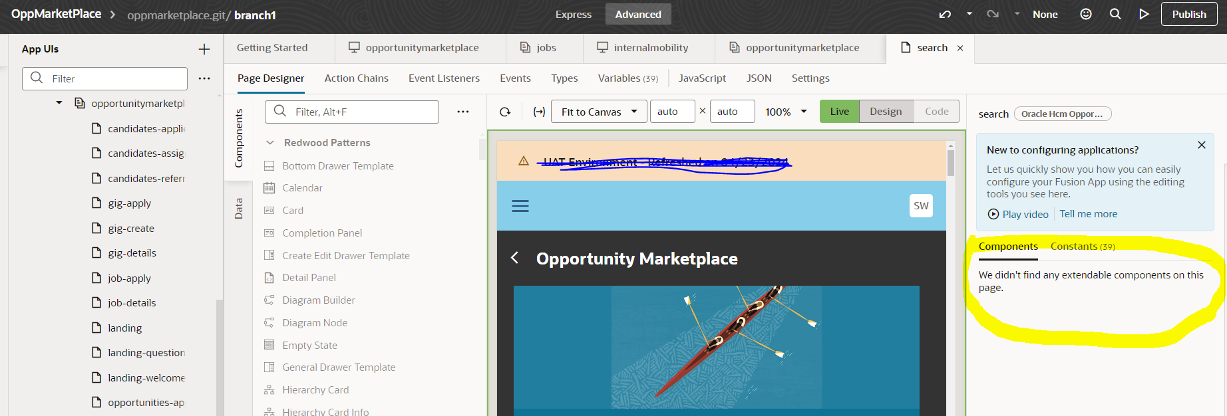Screen dimensions: 1227x416
Task: Close the search tab
Action: (960, 48)
